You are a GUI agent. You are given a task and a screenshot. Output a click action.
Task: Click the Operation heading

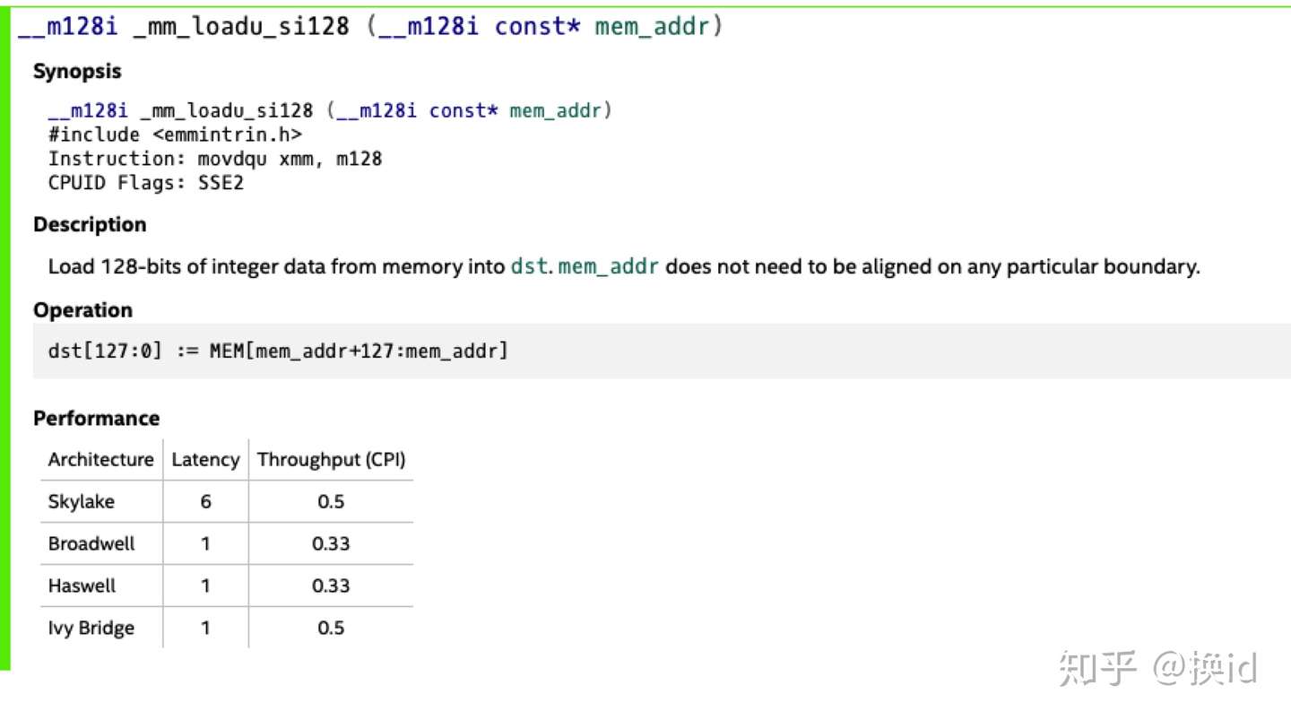click(82, 310)
